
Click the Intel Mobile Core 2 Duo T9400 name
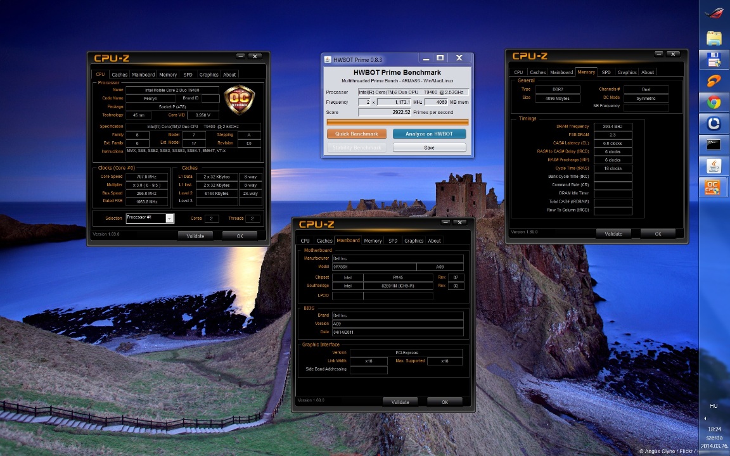[x=172, y=91]
